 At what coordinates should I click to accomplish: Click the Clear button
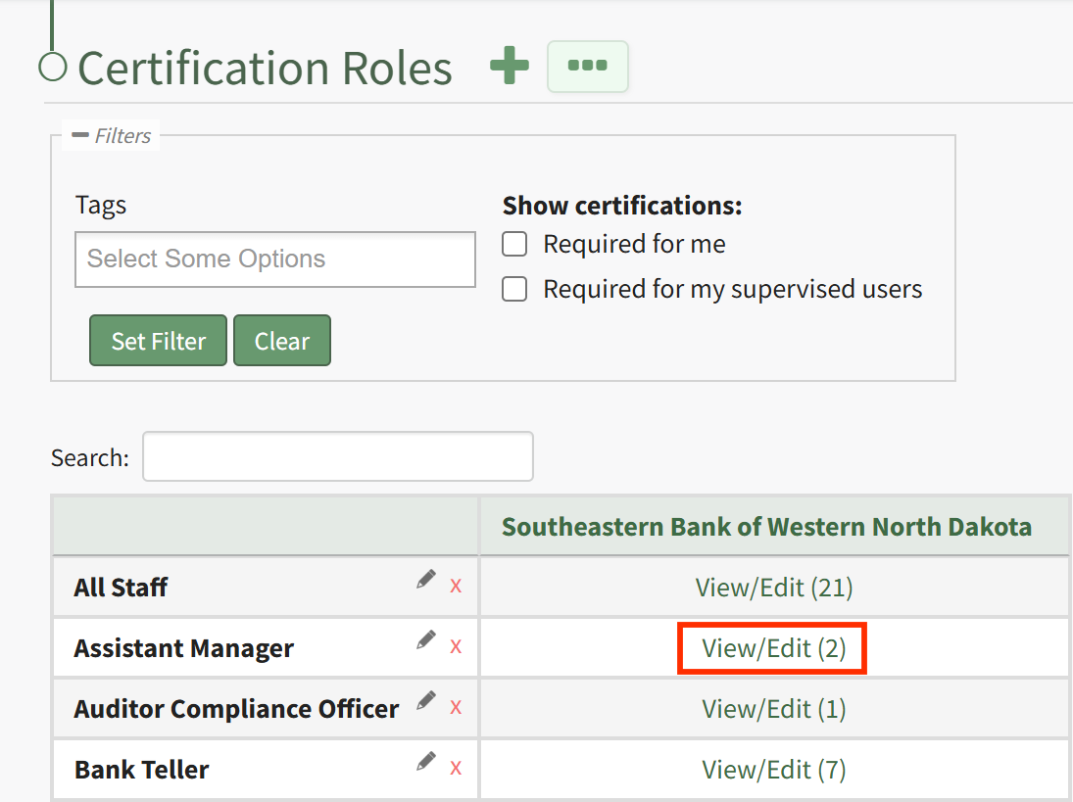click(282, 341)
